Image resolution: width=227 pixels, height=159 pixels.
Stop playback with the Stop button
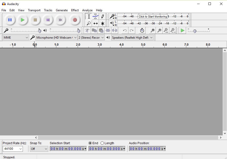click(x=35, y=20)
